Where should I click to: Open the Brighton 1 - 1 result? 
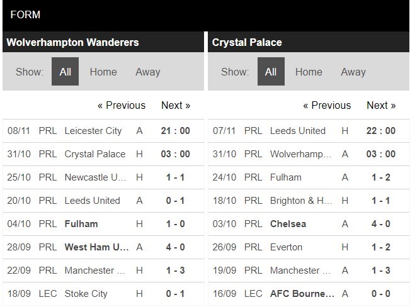coord(309,201)
